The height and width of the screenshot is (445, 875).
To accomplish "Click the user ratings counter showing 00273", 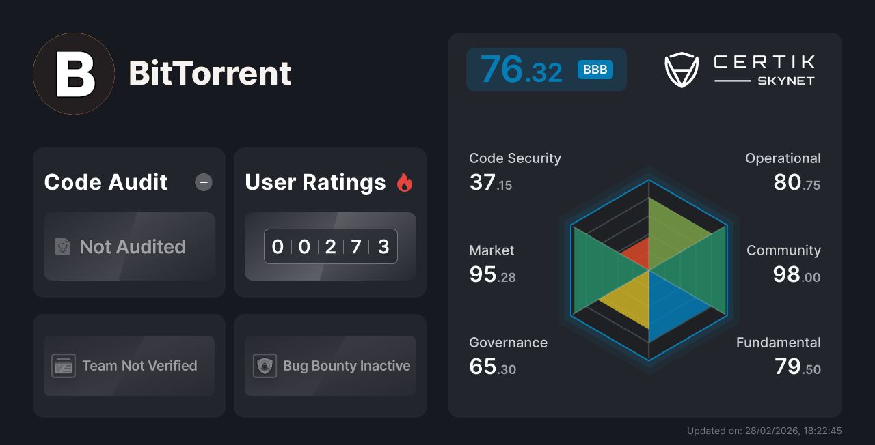I will coord(330,246).
